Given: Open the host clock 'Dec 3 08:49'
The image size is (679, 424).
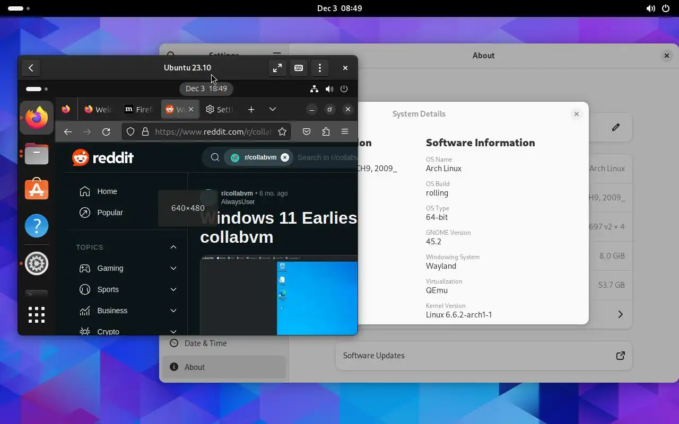Looking at the screenshot, I should 339,8.
